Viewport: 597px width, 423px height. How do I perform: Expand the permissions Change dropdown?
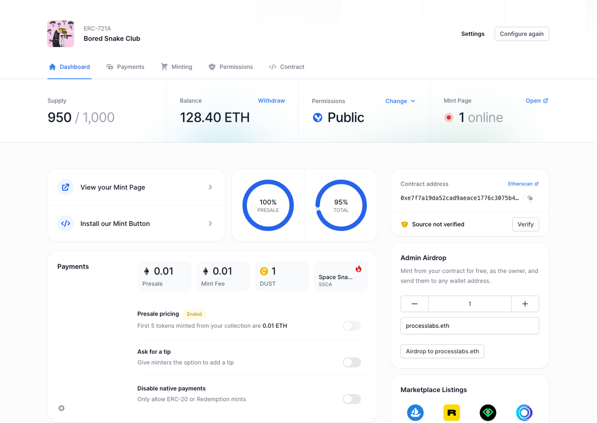pyautogui.click(x=400, y=101)
